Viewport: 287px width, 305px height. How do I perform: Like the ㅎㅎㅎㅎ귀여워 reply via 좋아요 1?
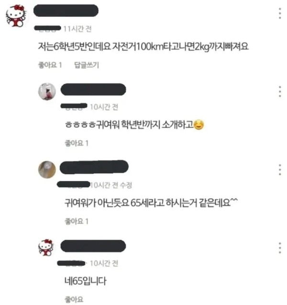click(x=77, y=143)
